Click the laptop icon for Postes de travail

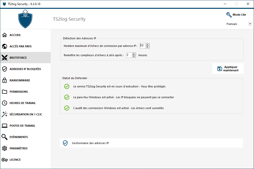[5, 126]
